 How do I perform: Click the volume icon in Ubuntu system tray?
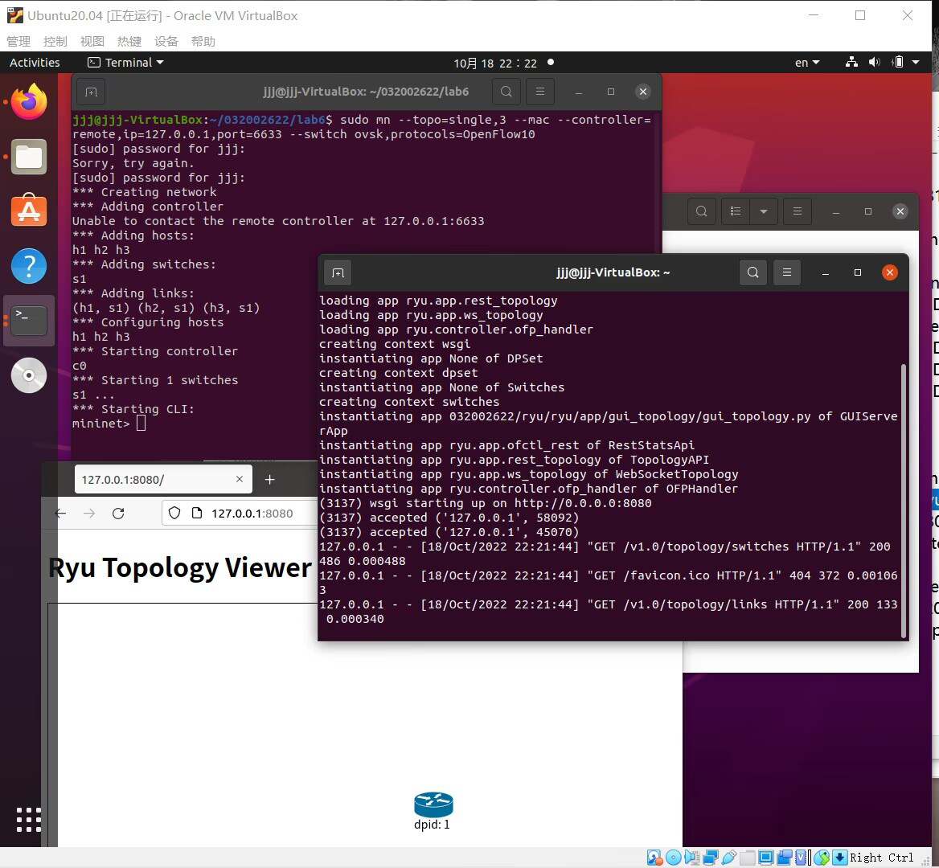click(875, 62)
